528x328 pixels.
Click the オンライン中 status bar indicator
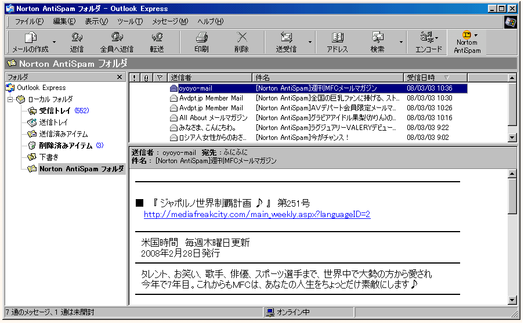288,312
